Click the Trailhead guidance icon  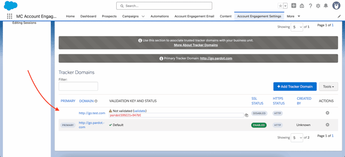coord(302,6)
